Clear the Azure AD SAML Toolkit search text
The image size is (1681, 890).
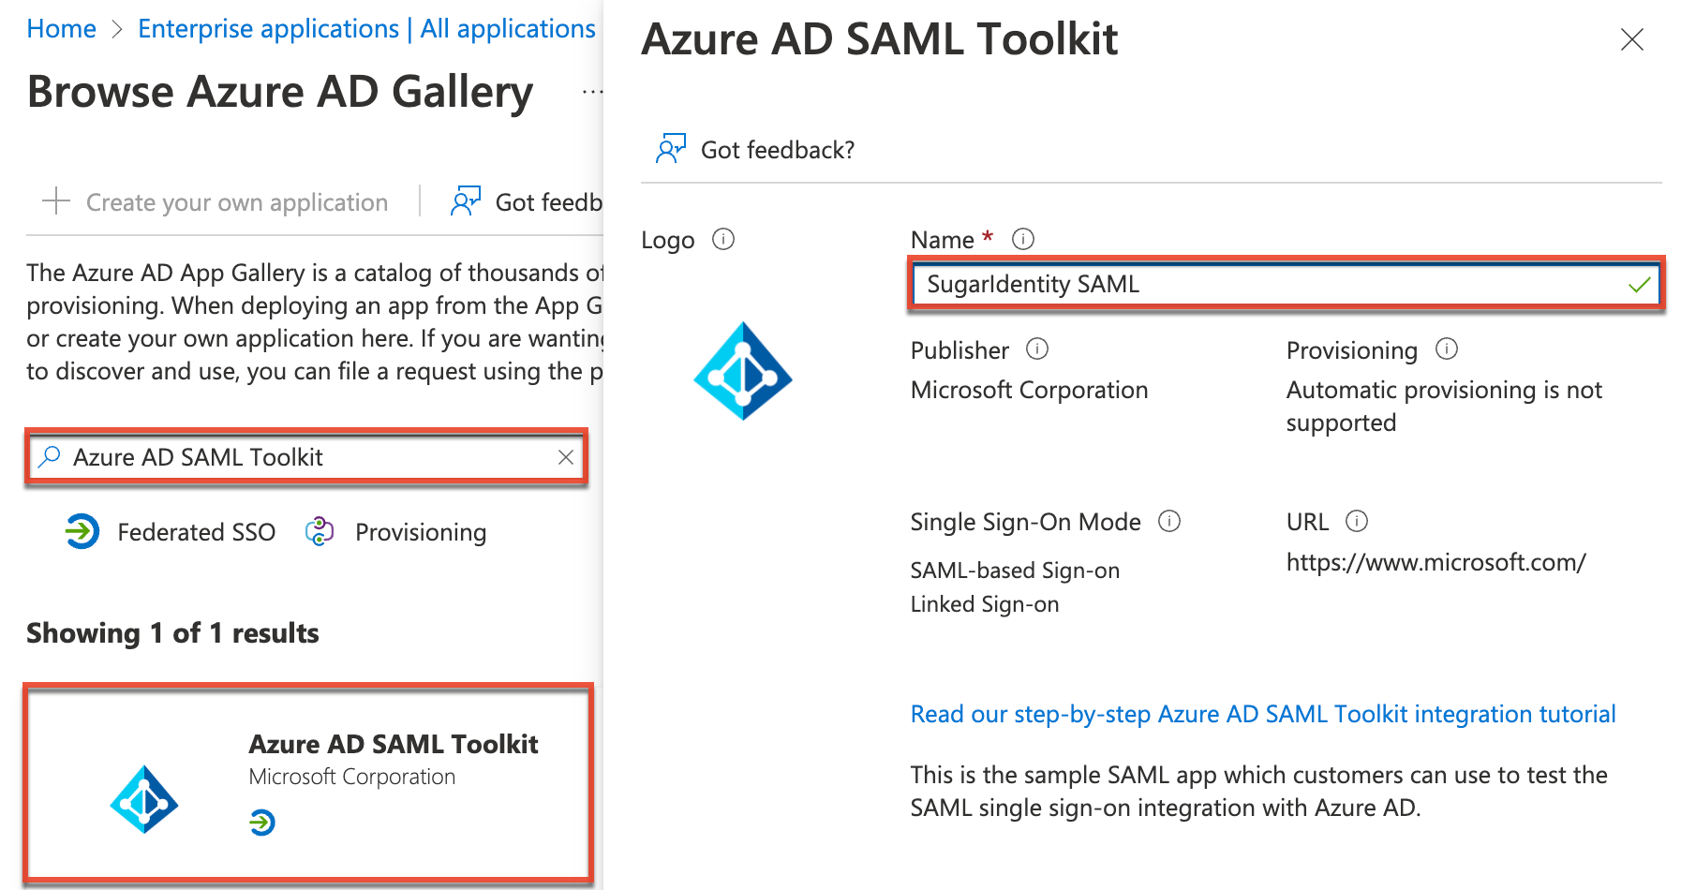[x=566, y=457]
